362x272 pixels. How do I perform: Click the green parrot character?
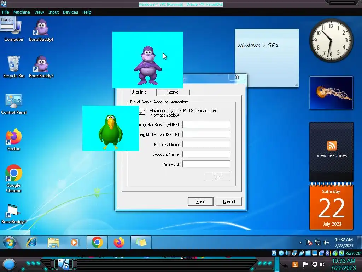click(111, 132)
